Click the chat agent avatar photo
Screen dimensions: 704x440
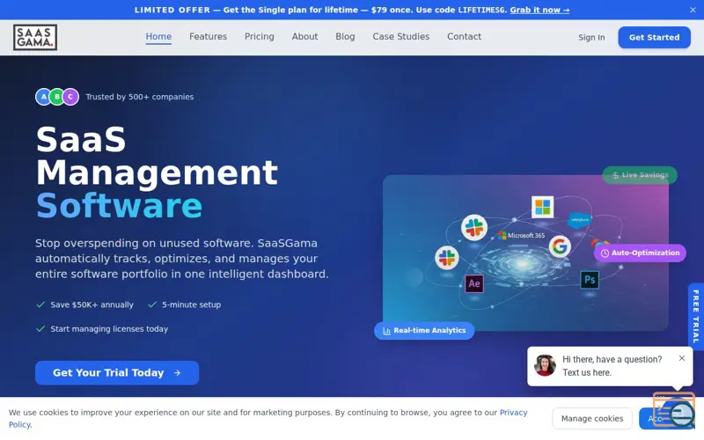point(545,365)
